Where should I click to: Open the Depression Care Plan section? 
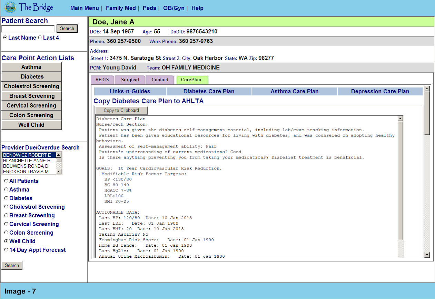[380, 91]
